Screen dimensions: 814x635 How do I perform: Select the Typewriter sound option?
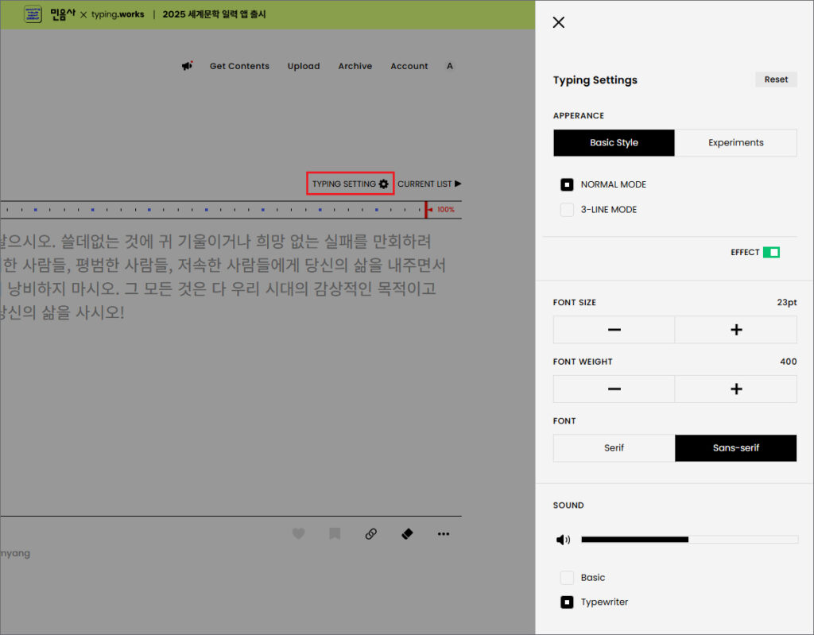click(567, 602)
